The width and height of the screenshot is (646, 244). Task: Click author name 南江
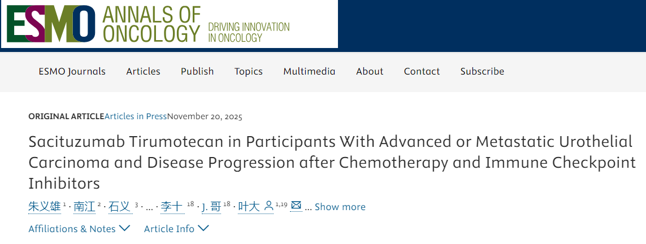[84, 207]
